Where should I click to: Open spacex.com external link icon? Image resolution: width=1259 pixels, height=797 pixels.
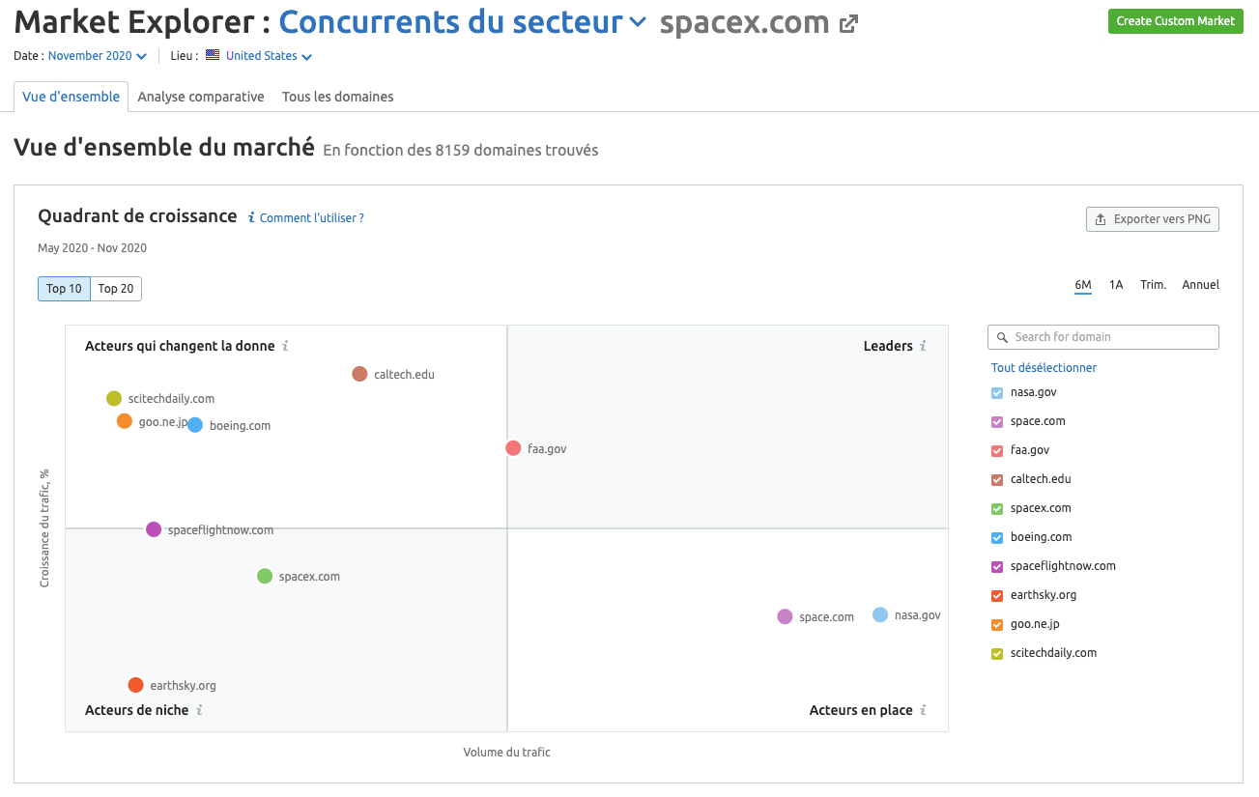(x=848, y=24)
